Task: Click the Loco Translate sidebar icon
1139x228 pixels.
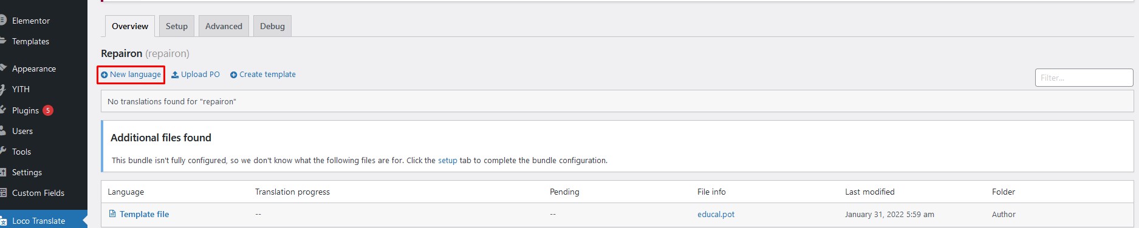Action: (3, 221)
